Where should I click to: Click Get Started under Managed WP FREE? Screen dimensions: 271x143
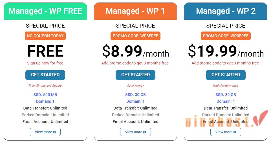pyautogui.click(x=45, y=75)
